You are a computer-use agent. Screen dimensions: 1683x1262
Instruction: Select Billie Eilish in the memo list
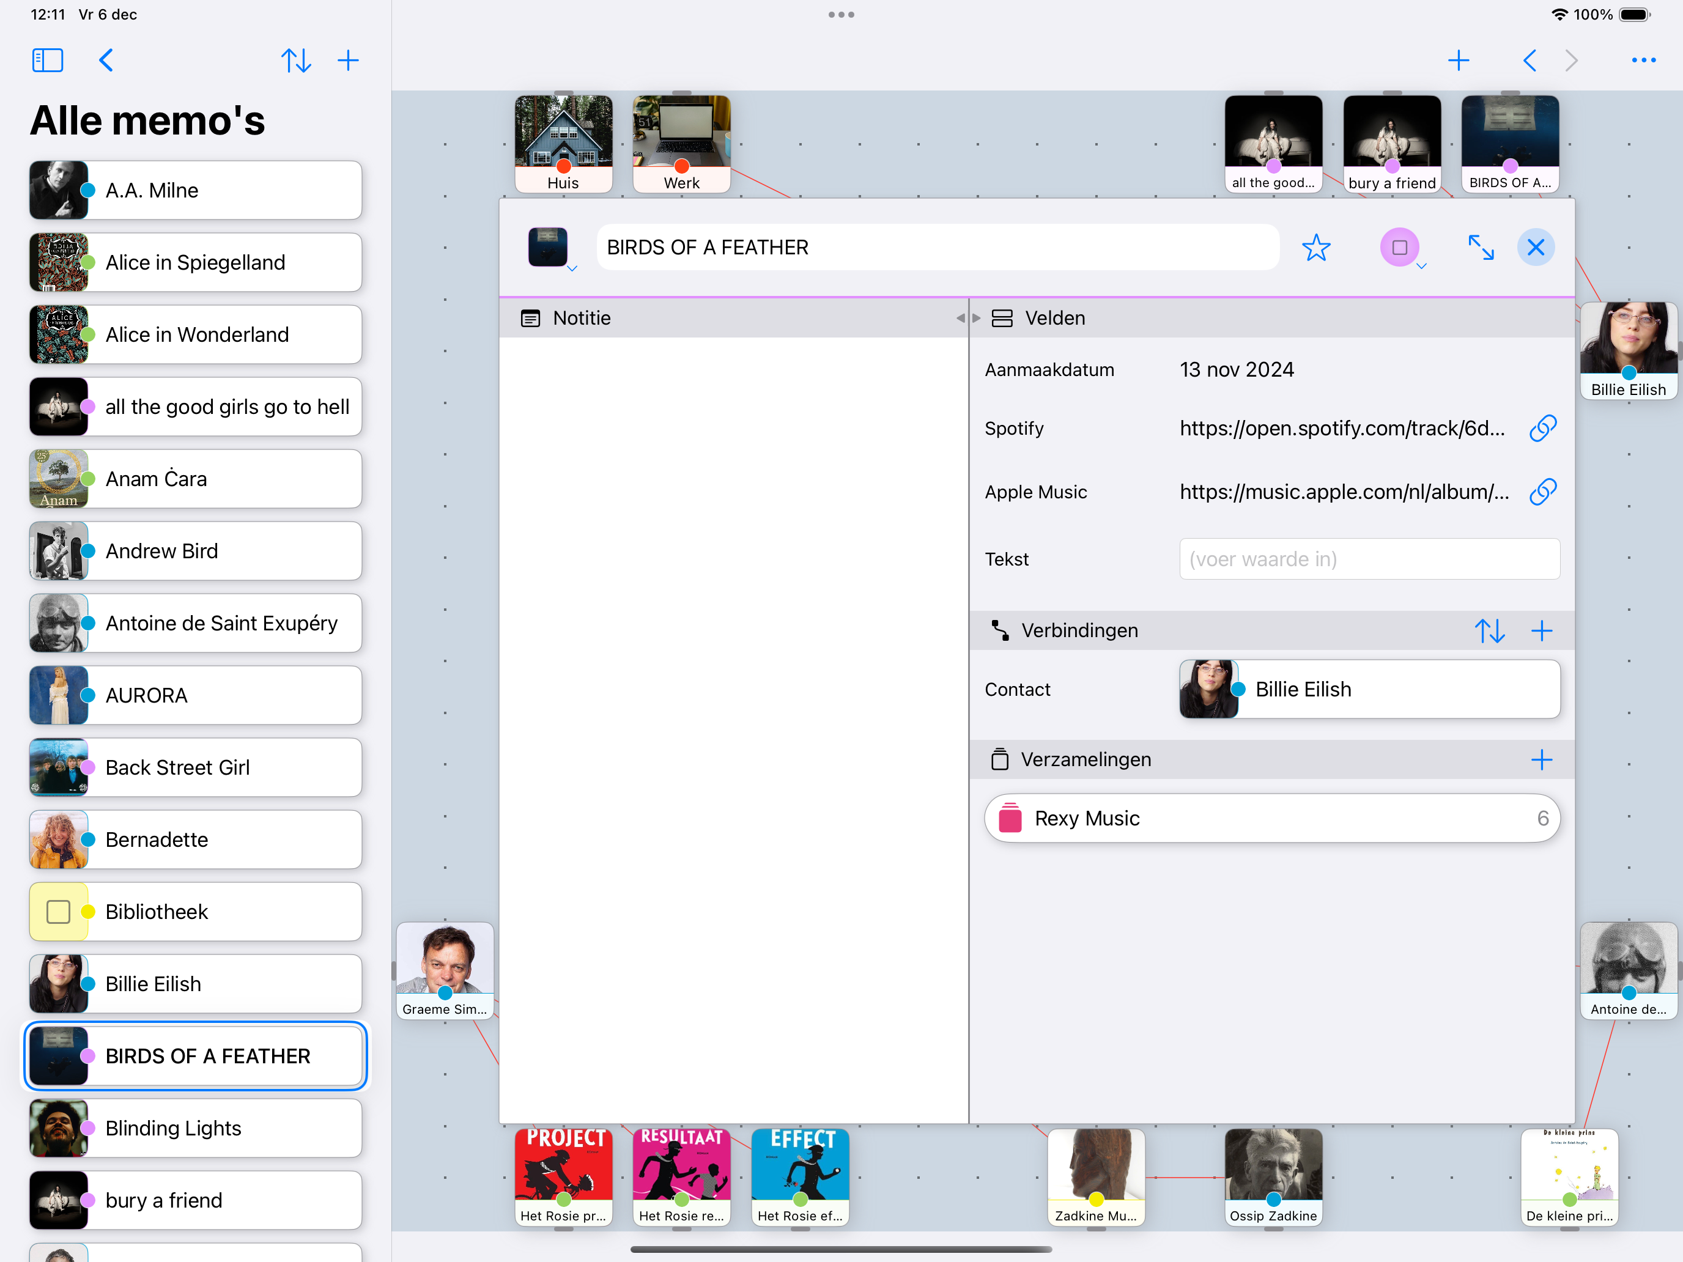[x=196, y=984]
